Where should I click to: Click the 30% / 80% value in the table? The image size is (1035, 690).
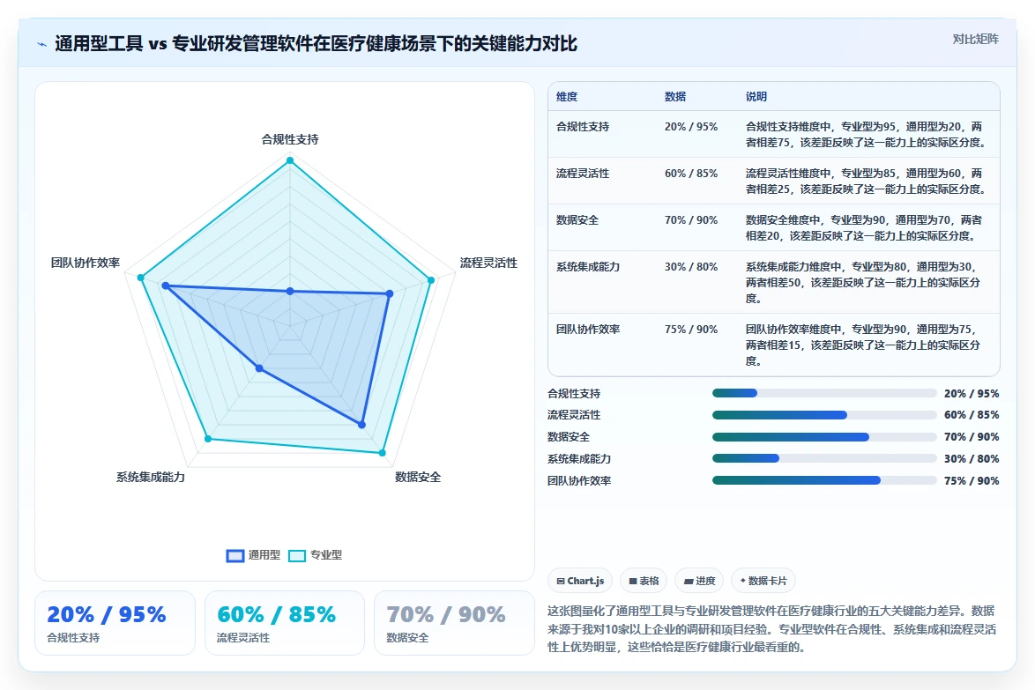click(x=691, y=267)
